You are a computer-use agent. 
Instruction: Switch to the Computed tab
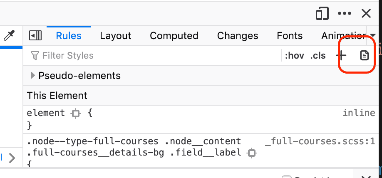[x=174, y=36]
